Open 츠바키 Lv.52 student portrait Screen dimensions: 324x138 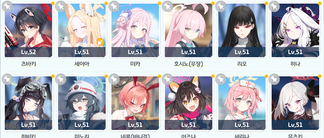28,30
